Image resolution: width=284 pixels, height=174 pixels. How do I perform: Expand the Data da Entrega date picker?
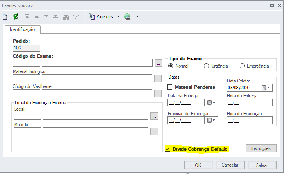point(211,103)
